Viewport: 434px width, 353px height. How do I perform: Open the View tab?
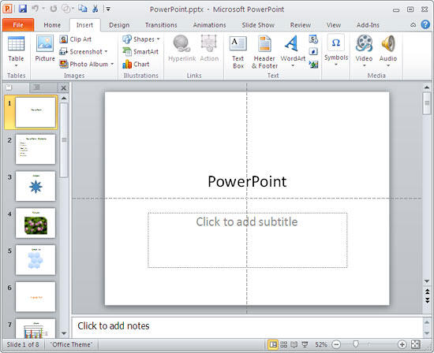(x=334, y=25)
